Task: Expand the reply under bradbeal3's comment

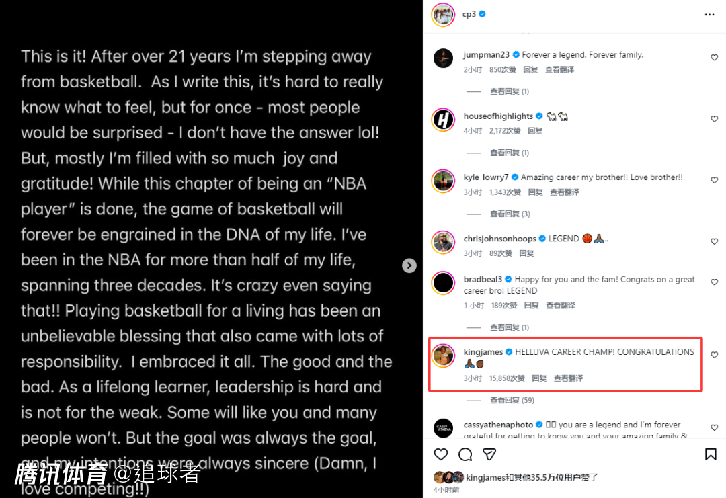Action: tap(510, 327)
